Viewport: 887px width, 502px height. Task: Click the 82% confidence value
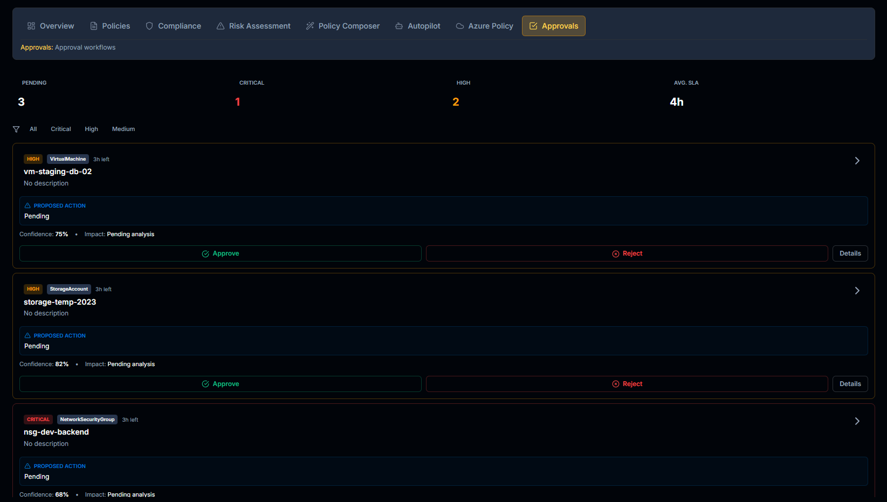[62, 364]
